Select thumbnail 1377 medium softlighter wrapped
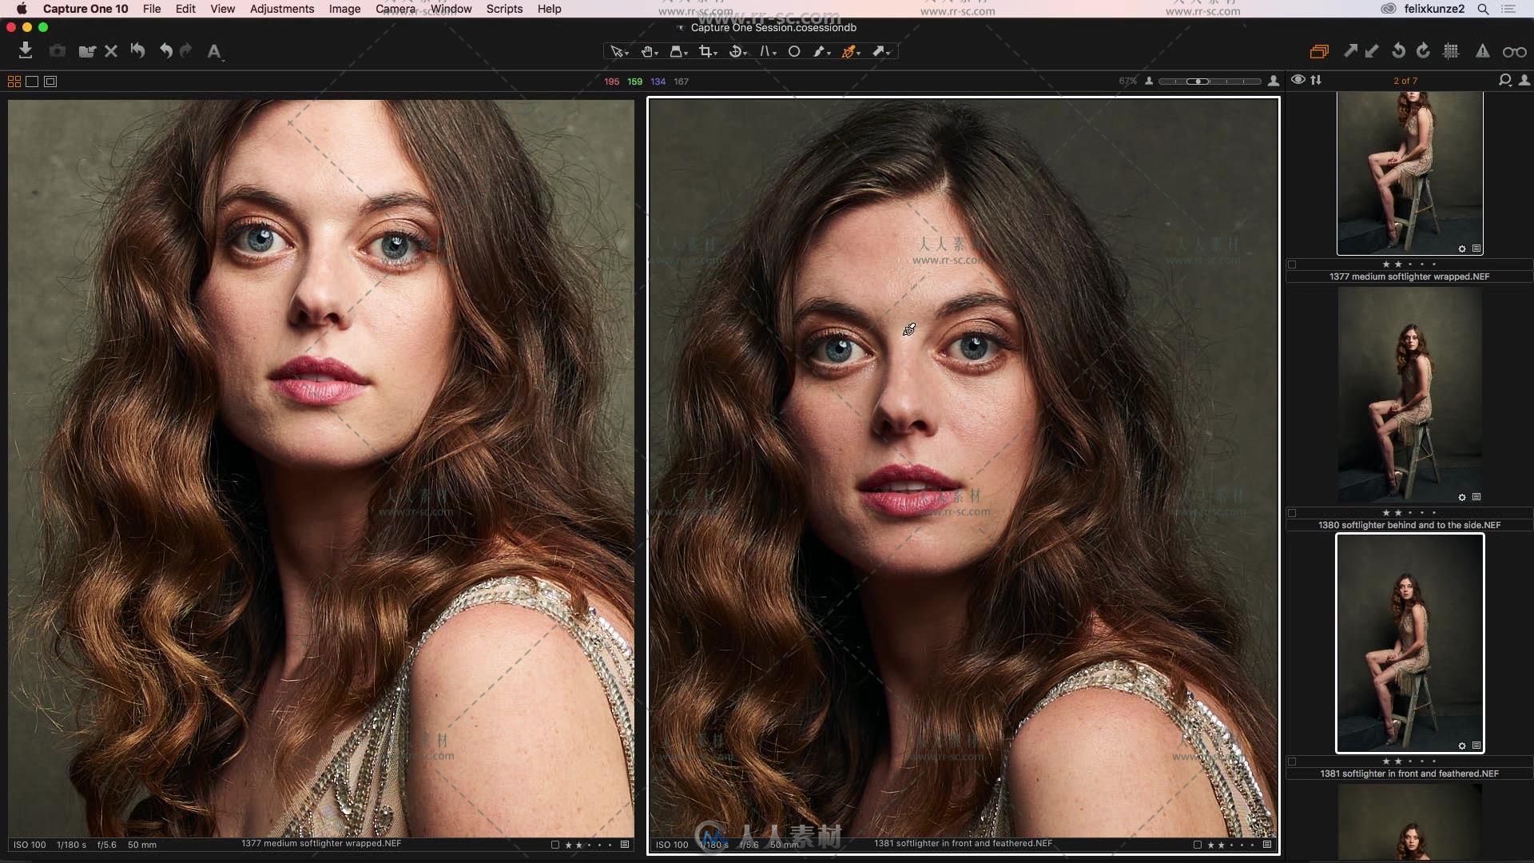Viewport: 1534px width, 863px height. [x=1410, y=173]
